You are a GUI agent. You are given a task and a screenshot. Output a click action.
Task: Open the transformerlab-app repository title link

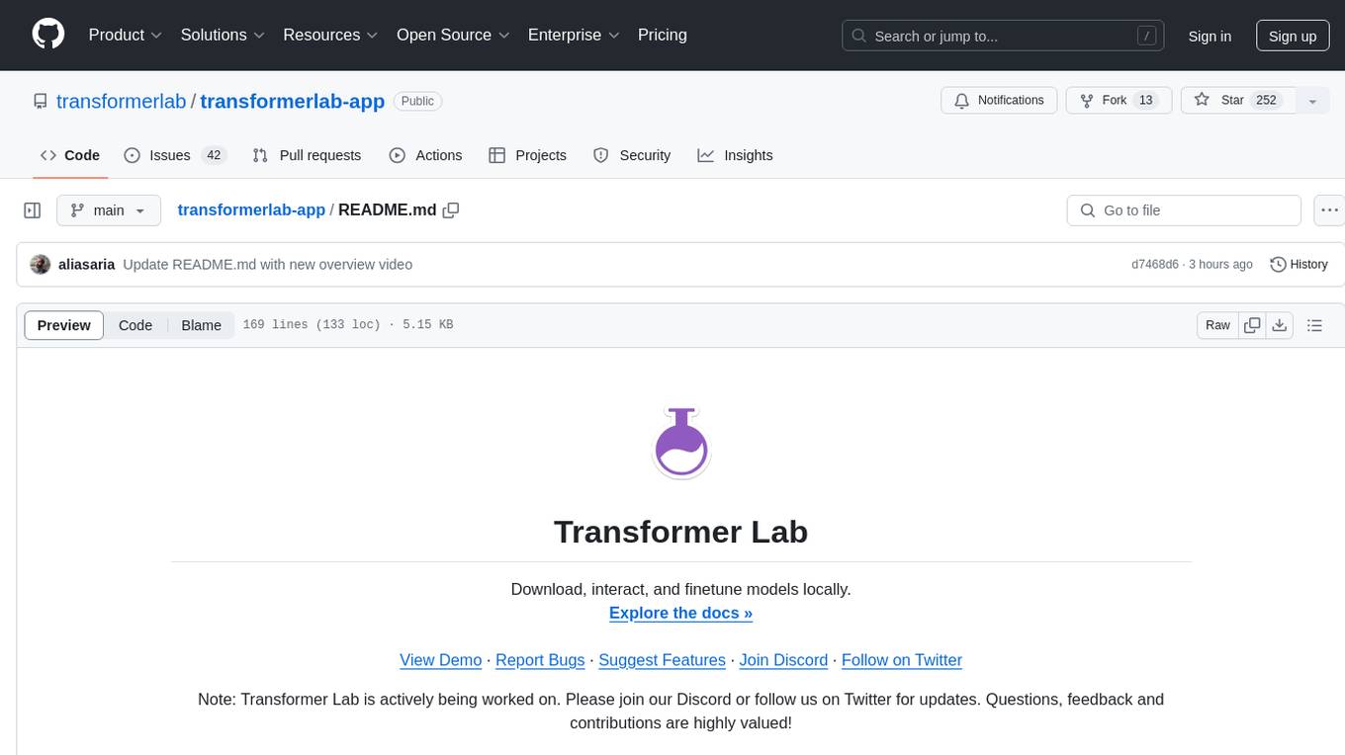[292, 101]
